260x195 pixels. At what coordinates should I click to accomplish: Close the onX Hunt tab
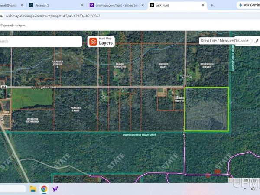tap(203, 5)
